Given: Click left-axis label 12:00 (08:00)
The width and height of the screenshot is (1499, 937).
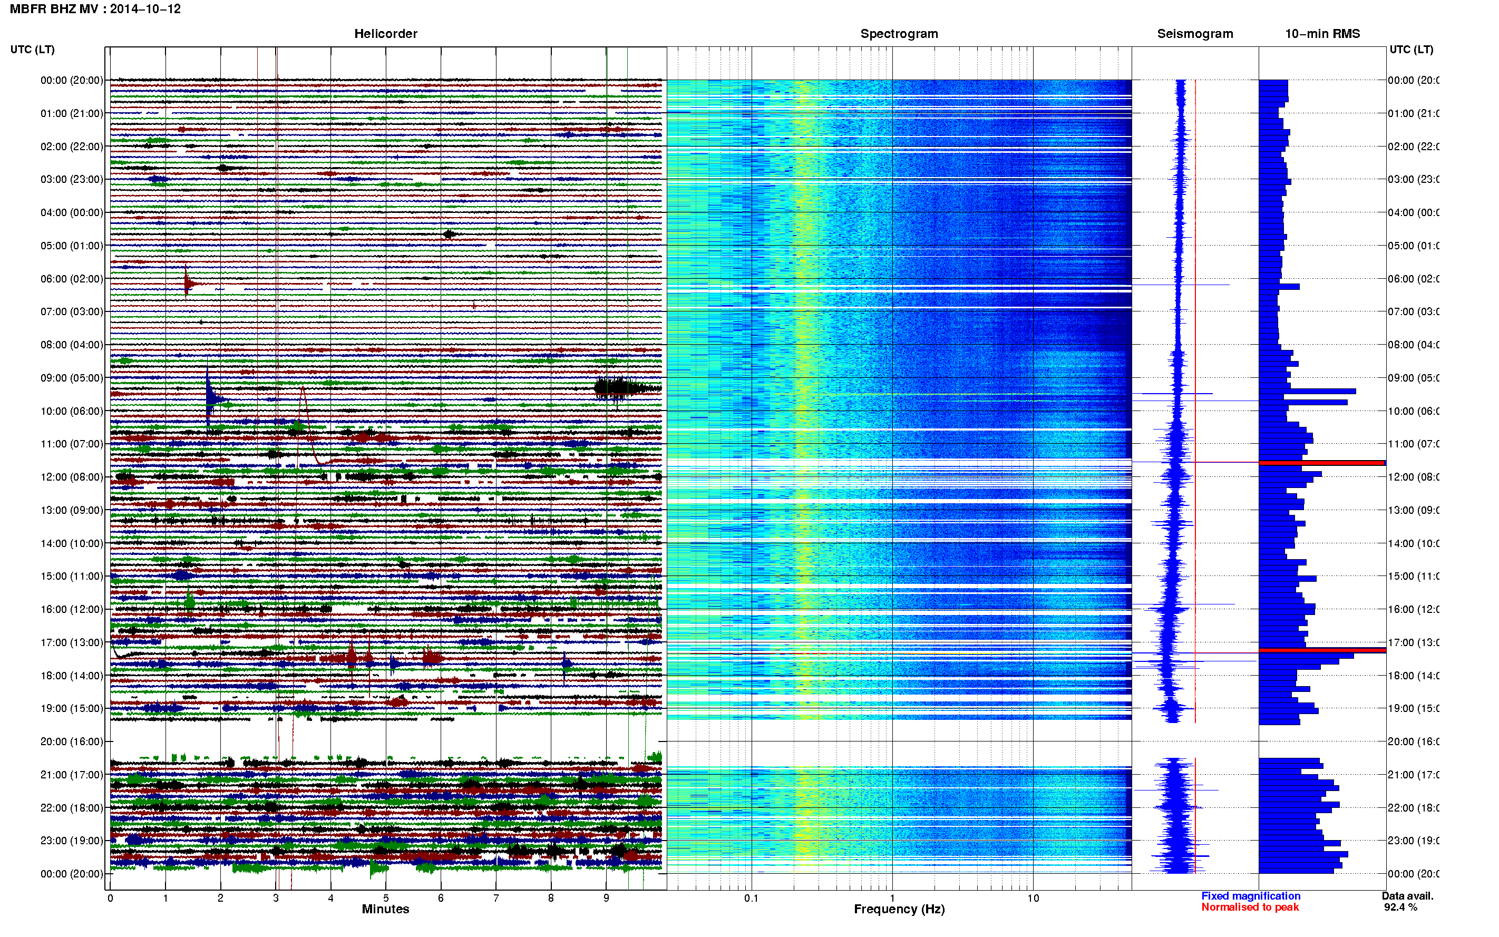Looking at the screenshot, I should (72, 477).
